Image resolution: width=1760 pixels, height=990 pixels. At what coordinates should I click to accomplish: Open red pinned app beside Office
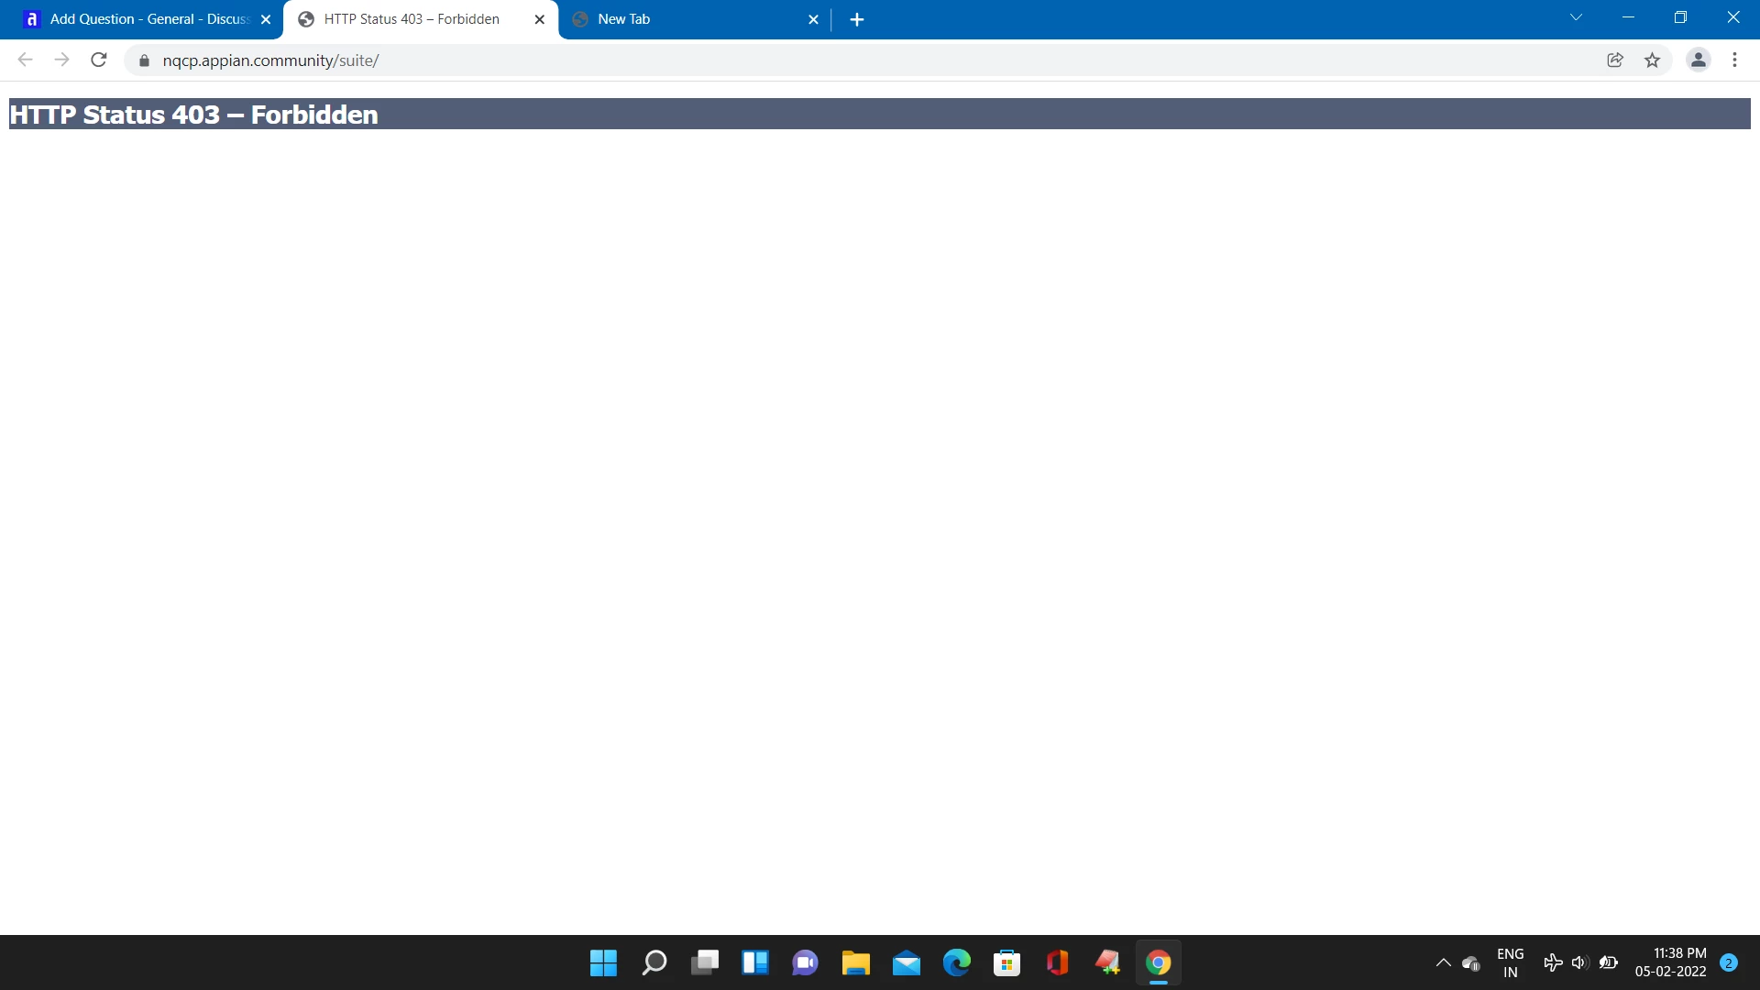pyautogui.click(x=1107, y=962)
